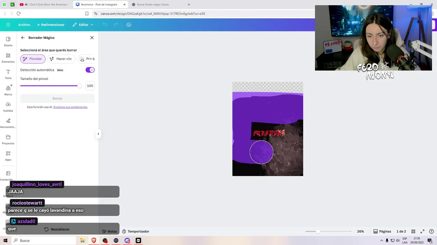The width and height of the screenshot is (437, 245).
Task: Open Brave browser from taskbar
Action: click(x=94, y=241)
